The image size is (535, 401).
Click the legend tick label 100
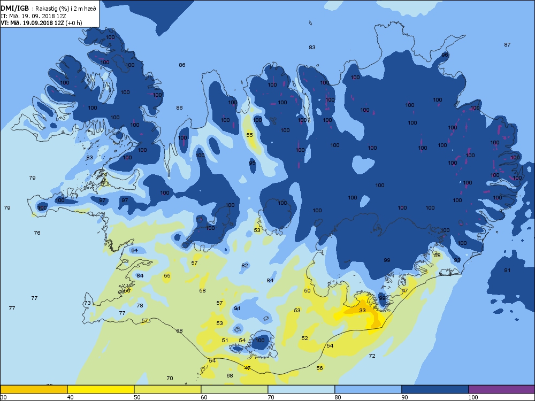coord(473,397)
